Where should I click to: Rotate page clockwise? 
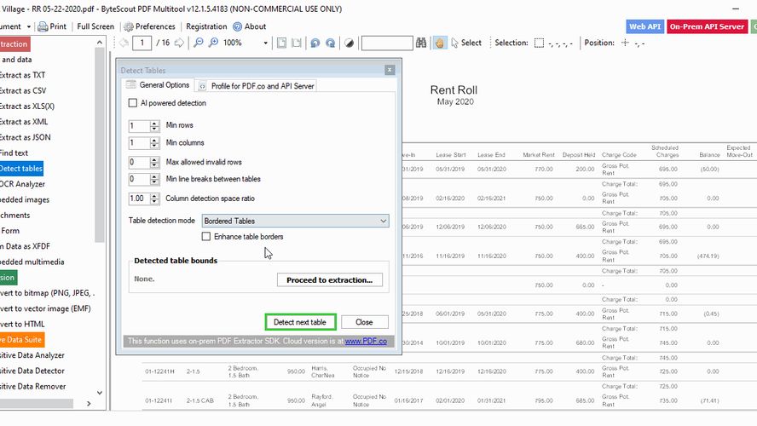click(331, 43)
